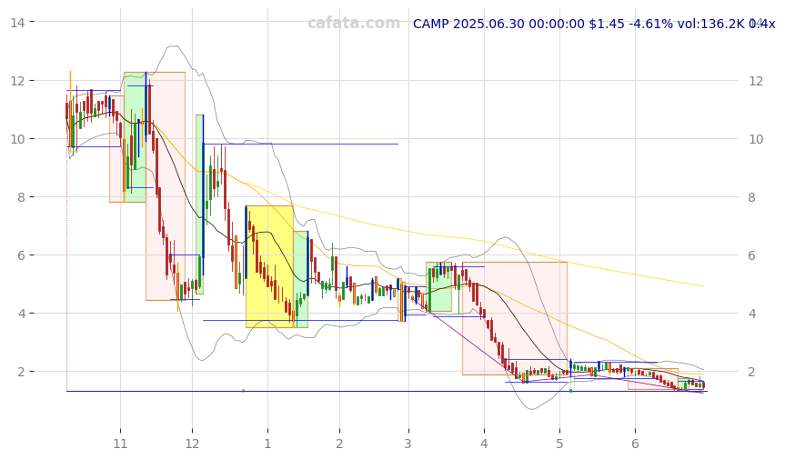Click the CAMP ticker info header text
Screen dimensions: 785x459
(594, 24)
